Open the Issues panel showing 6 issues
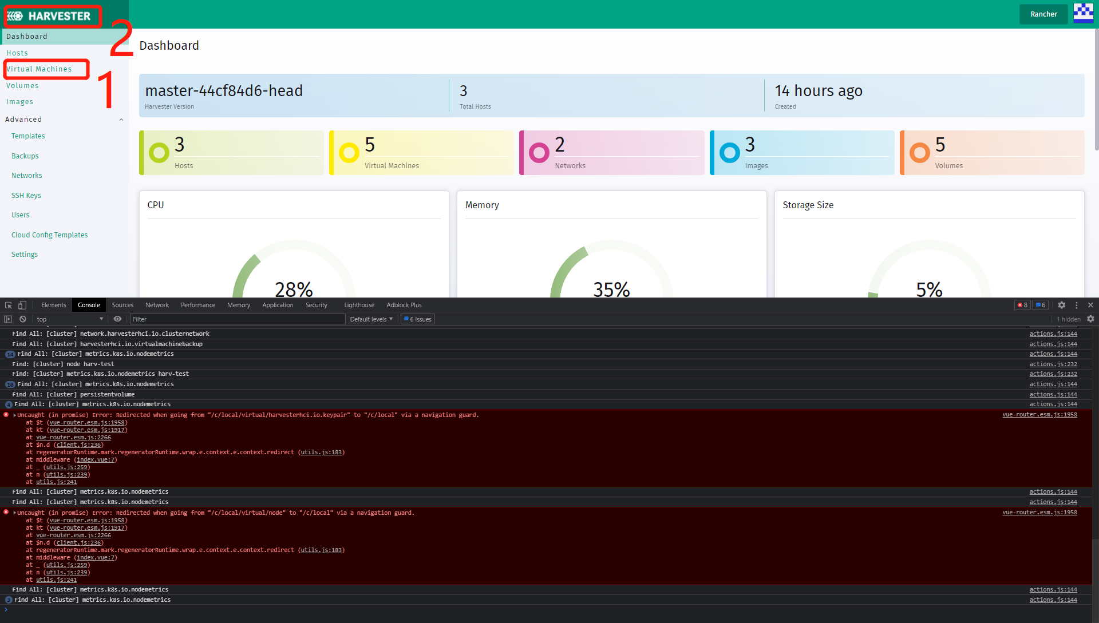The width and height of the screenshot is (1099, 623). pyautogui.click(x=417, y=319)
